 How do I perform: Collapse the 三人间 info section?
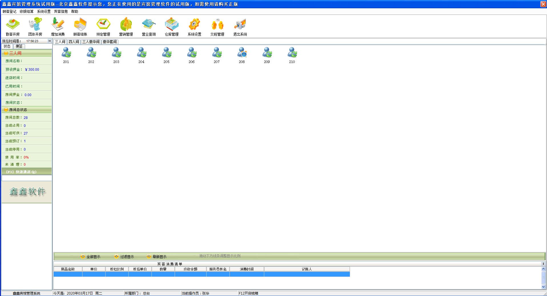coord(6,53)
